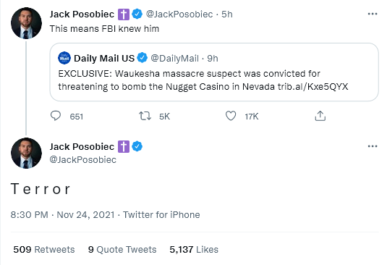The width and height of the screenshot is (387, 265).
Task: Click the reply speech bubble icon
Action: [x=56, y=116]
